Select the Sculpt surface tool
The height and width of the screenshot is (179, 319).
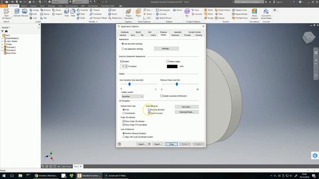pos(209,18)
